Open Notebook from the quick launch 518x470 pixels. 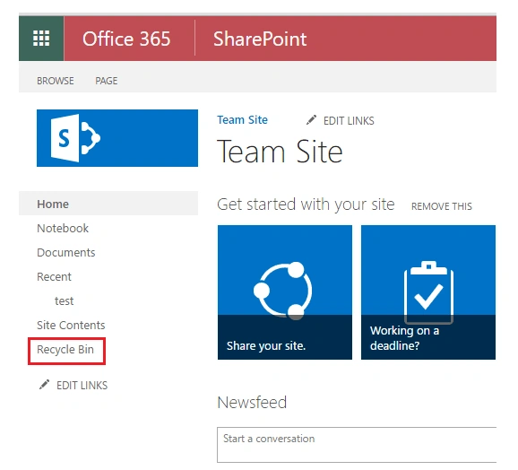(x=63, y=228)
